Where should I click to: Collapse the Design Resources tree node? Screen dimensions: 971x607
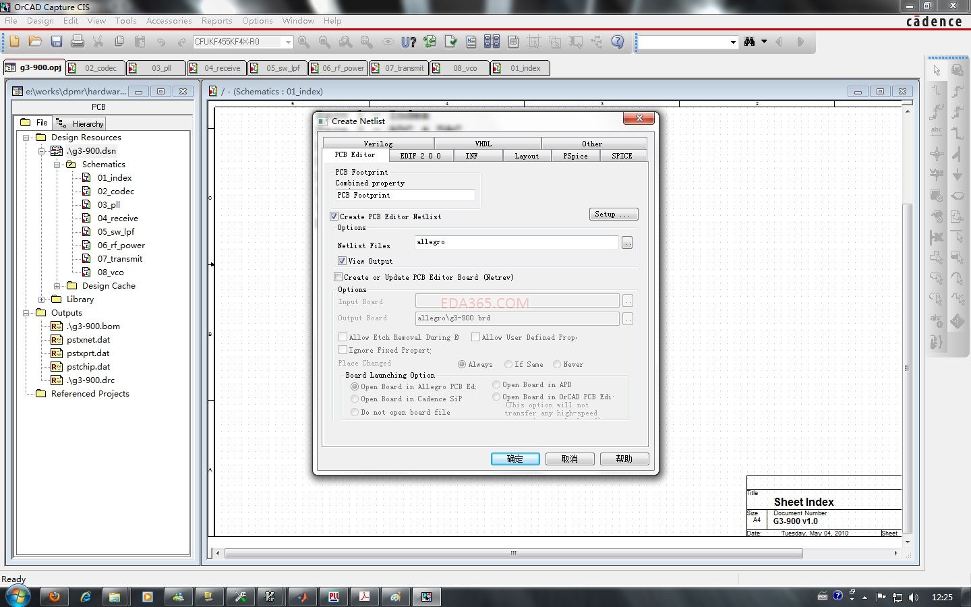26,138
